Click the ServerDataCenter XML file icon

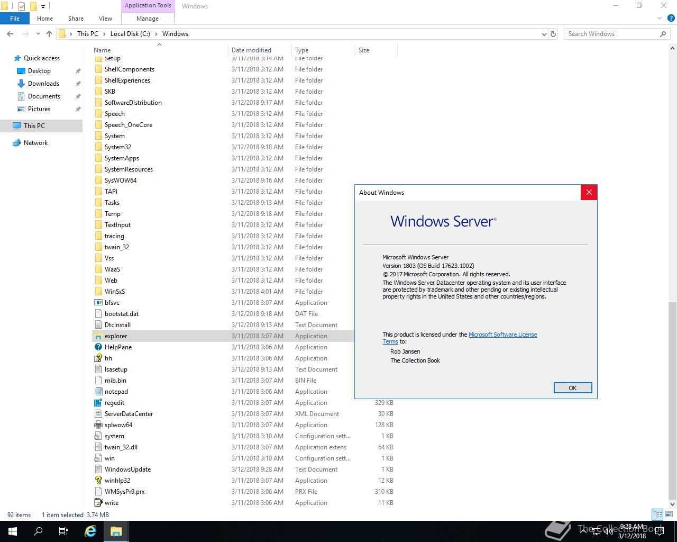coord(98,414)
